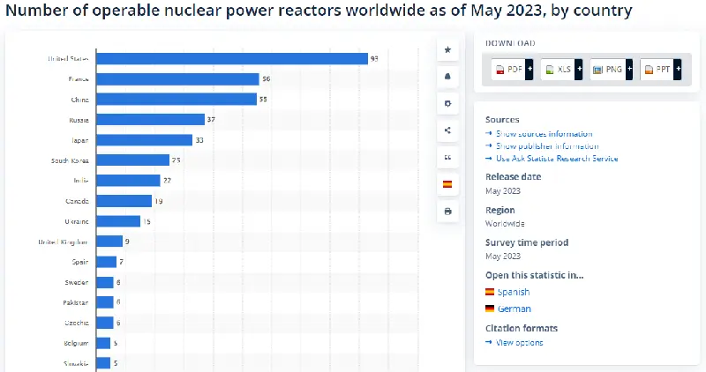Image resolution: width=706 pixels, height=372 pixels.
Task: Click the star favorite icon
Action: [x=447, y=50]
